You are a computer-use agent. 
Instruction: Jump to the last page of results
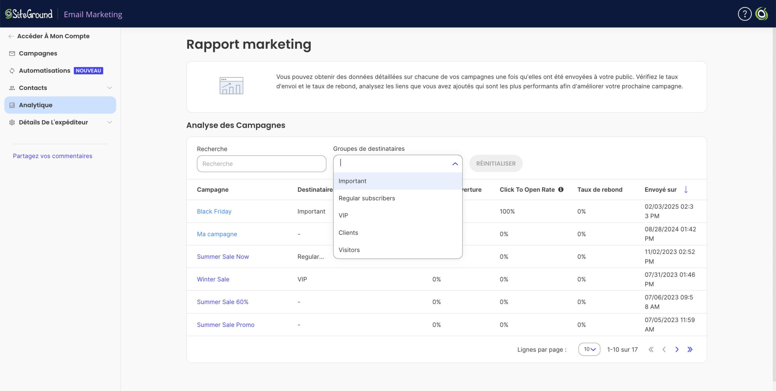coord(690,350)
